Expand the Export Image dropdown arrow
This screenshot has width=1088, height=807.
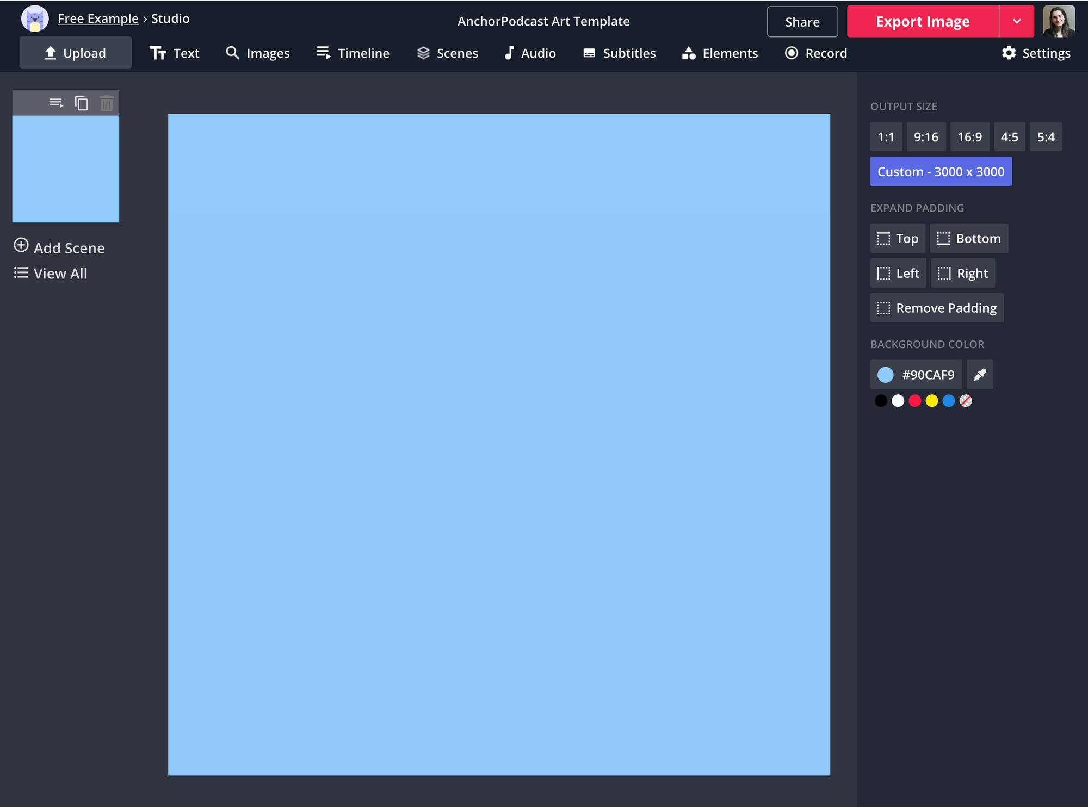click(x=1016, y=22)
